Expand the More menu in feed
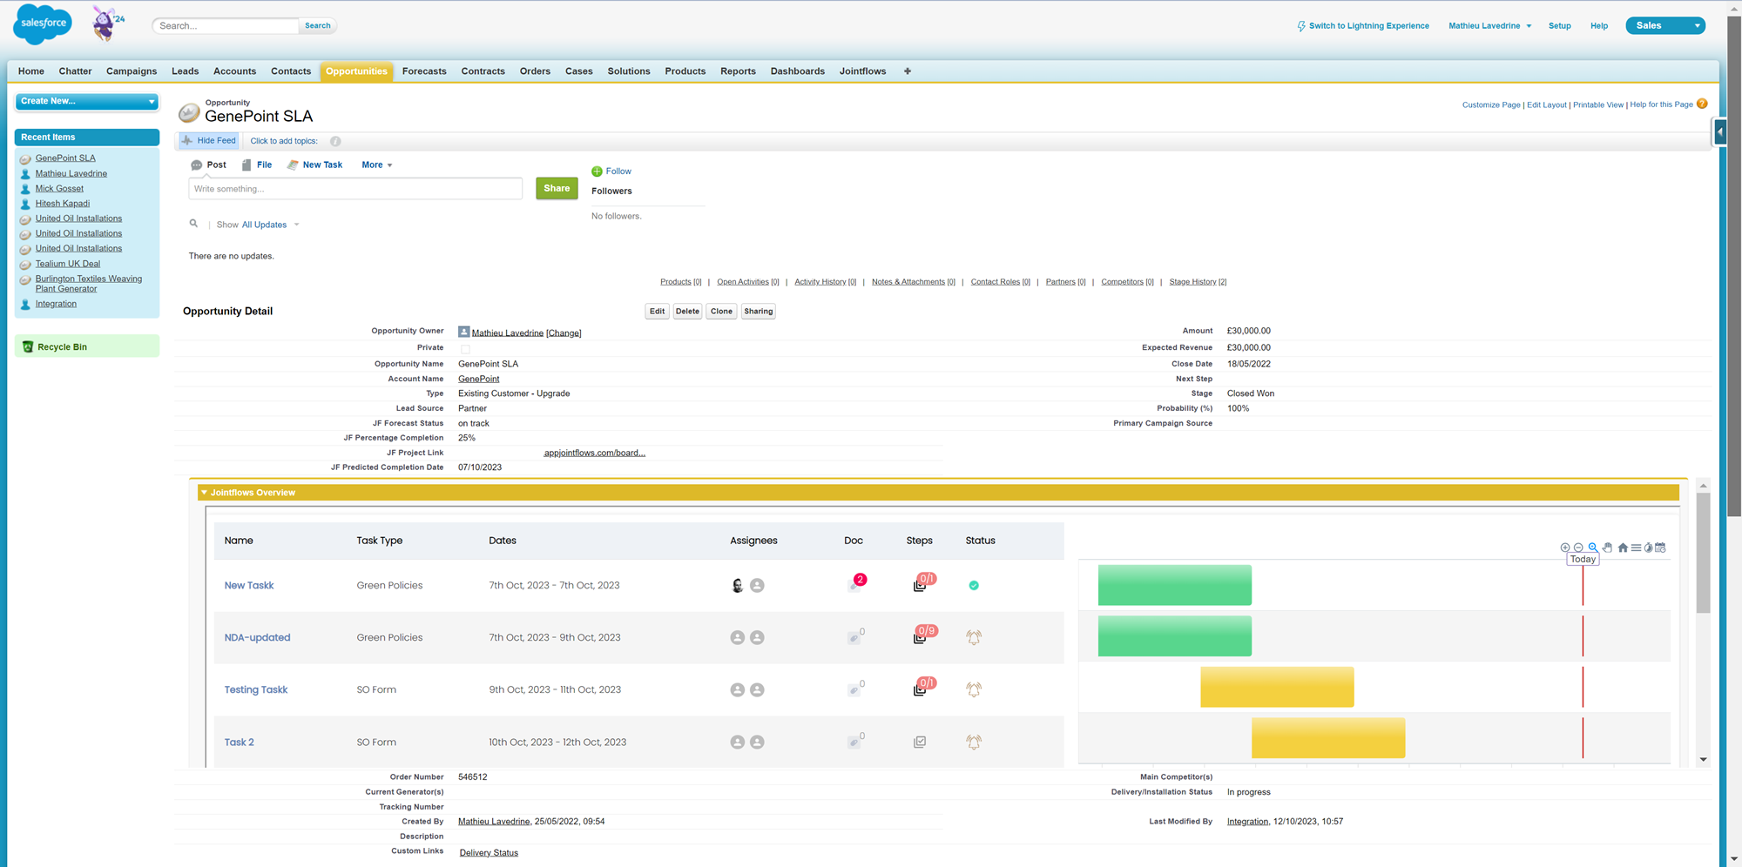1742x867 pixels. [x=377, y=165]
